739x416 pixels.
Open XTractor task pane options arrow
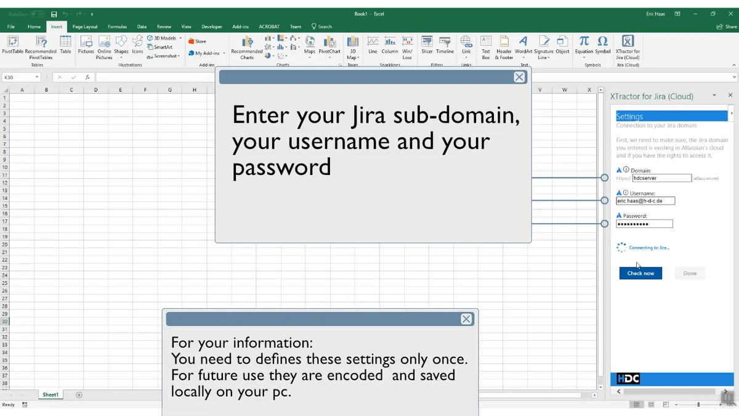pos(714,96)
